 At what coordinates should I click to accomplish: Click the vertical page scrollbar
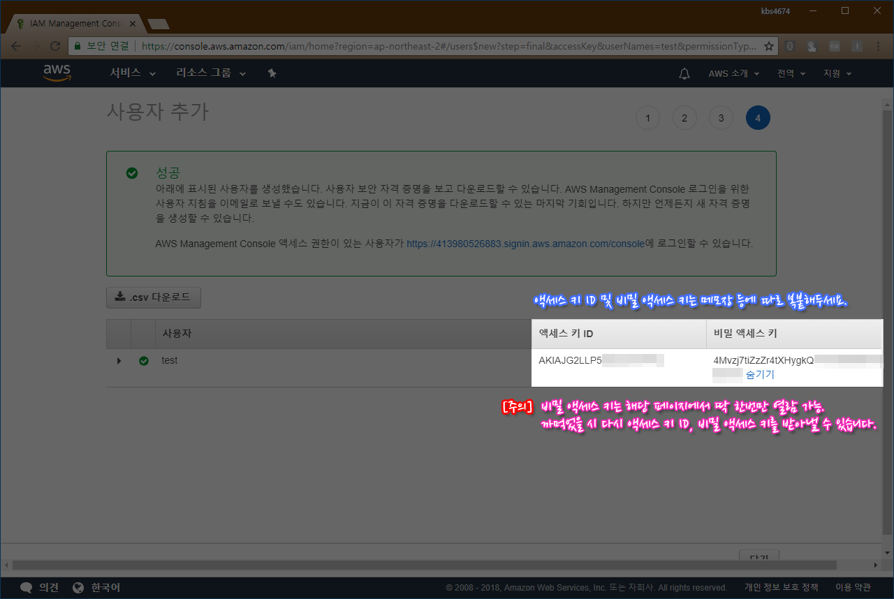[888, 321]
